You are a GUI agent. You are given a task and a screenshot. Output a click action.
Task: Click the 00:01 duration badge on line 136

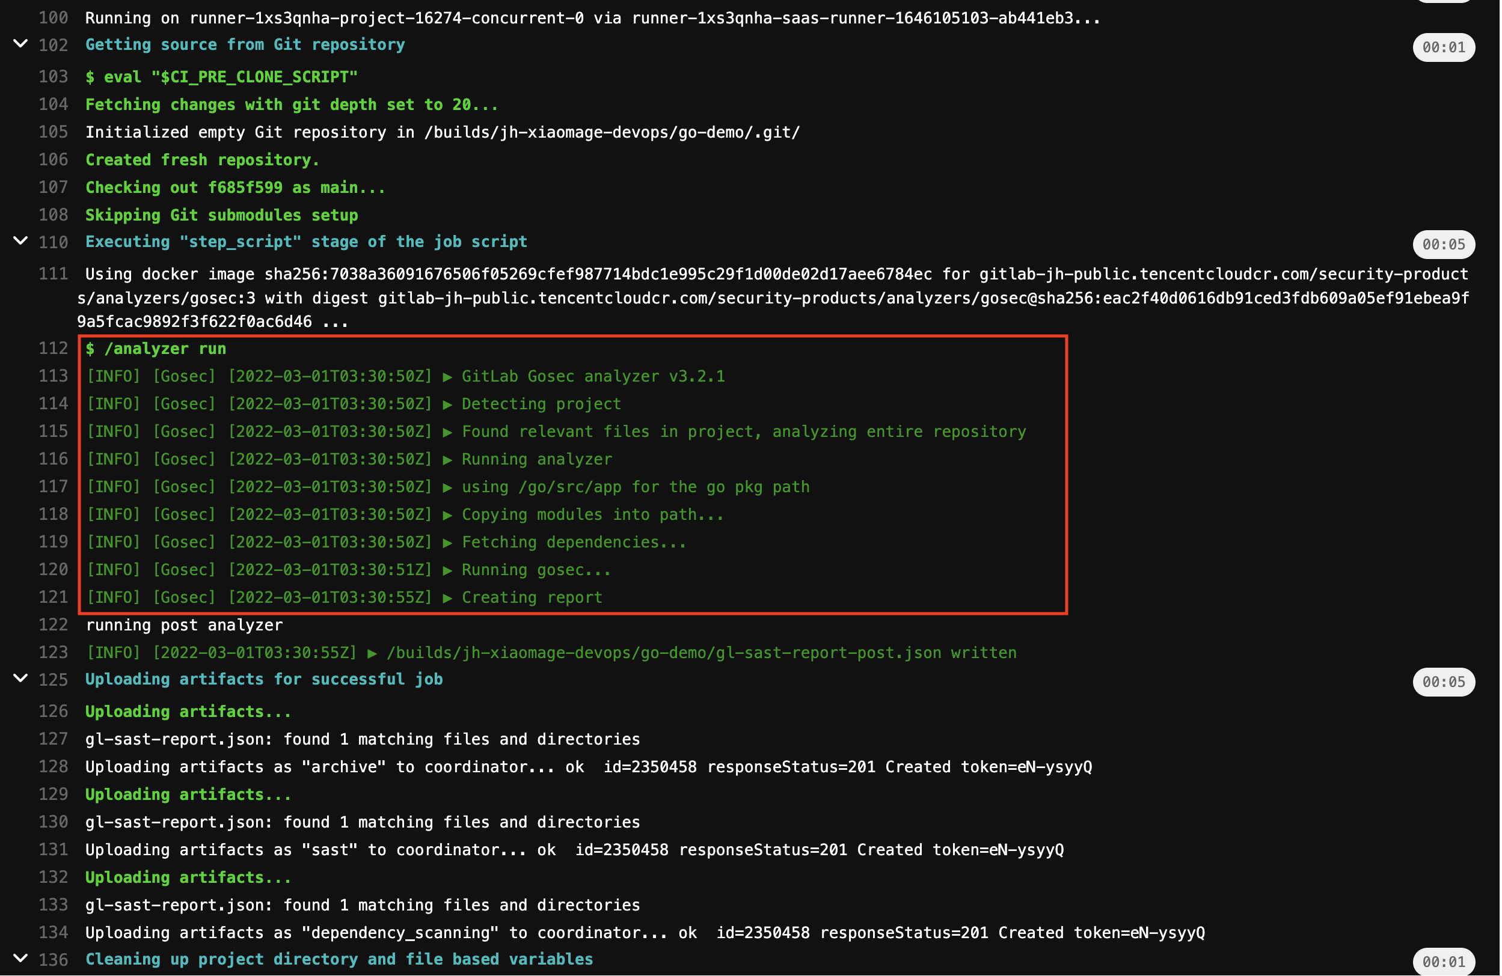click(1443, 962)
